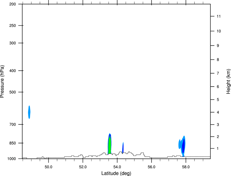Screen dimensions: 231x176
Task: Click the 200 pressure tick label
Action: tap(13, 4)
